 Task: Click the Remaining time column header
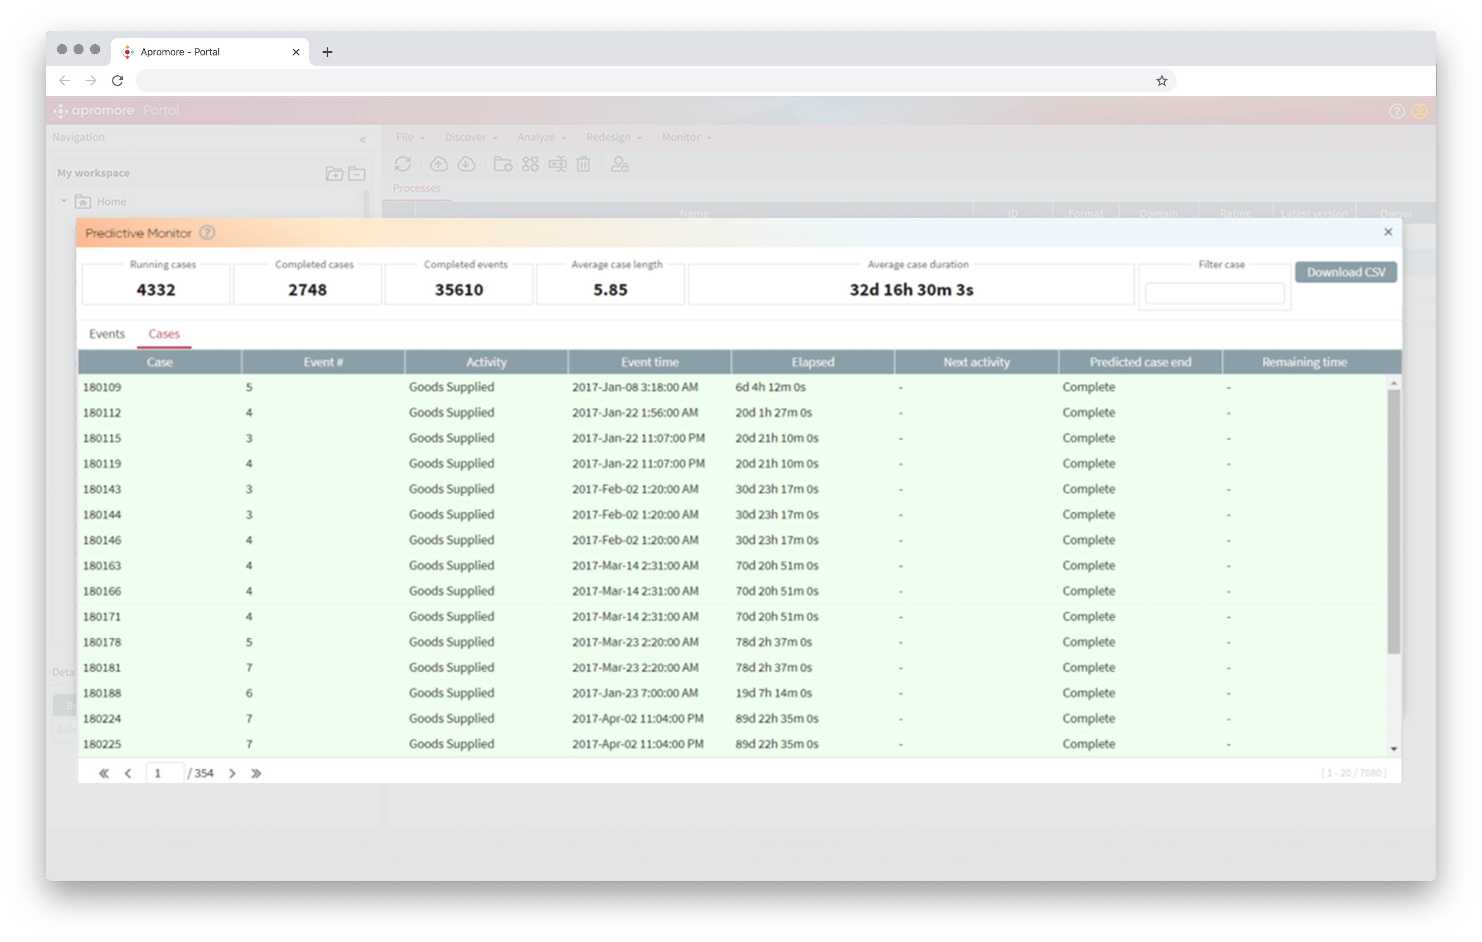pyautogui.click(x=1304, y=362)
